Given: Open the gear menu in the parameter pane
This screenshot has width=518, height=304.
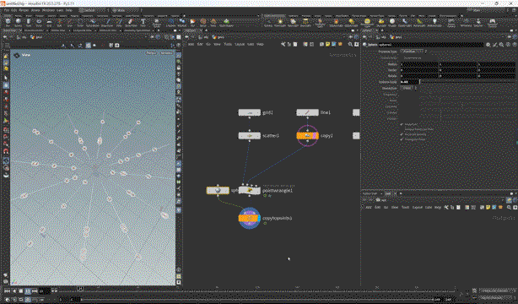Looking at the screenshot, I should click(488, 45).
